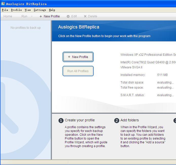Open the File menu

5,10
